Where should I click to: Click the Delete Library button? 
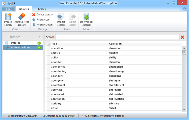point(42,15)
